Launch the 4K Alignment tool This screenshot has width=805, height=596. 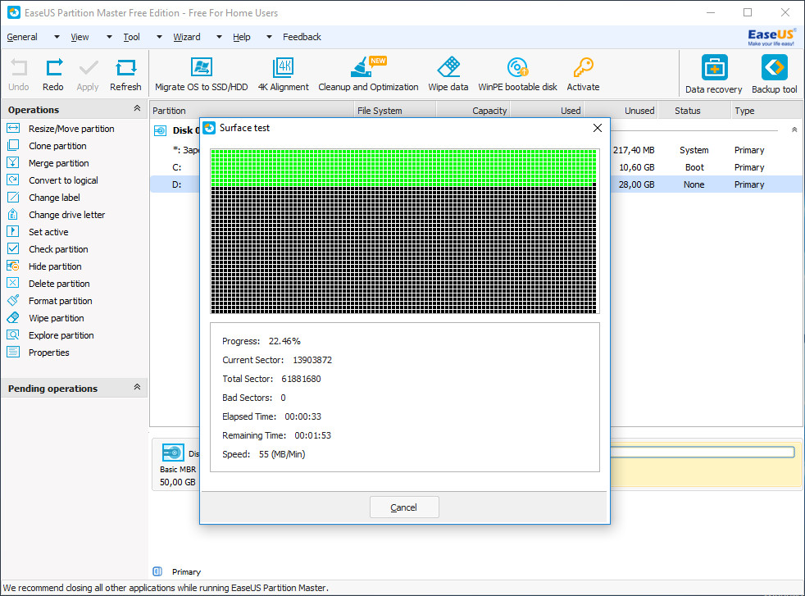pyautogui.click(x=284, y=74)
